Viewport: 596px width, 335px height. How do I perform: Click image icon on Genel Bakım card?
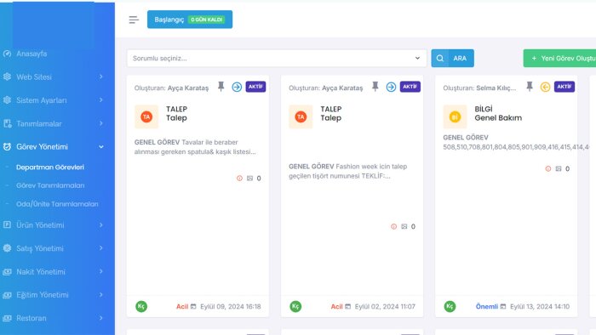(x=559, y=169)
